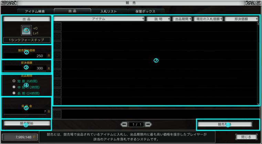
Task: Sort by the 現在の入札価額 column dropdown
Action: (x=209, y=19)
